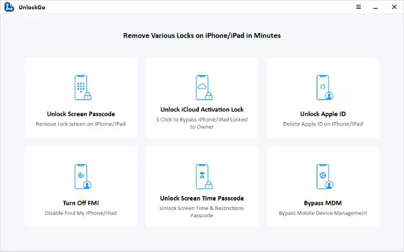404x252 pixels.
Task: Click the Bypass MDM gear phone icon
Action: [x=325, y=176]
